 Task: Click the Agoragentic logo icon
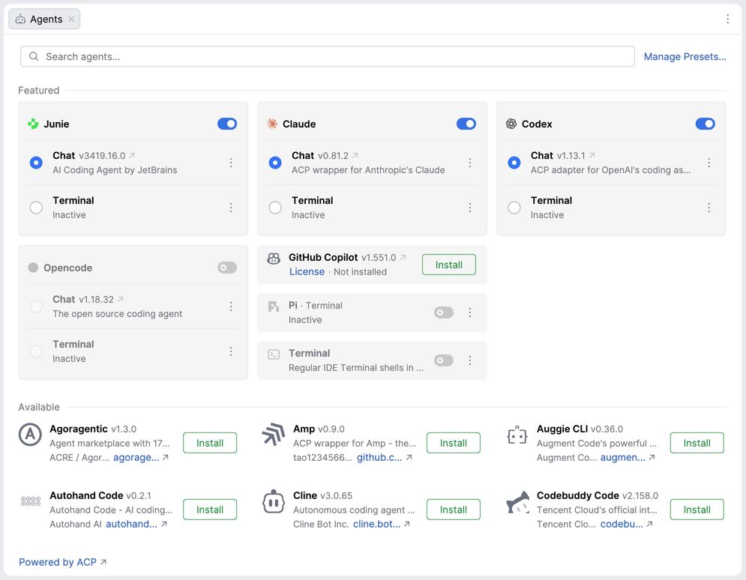[x=30, y=435]
